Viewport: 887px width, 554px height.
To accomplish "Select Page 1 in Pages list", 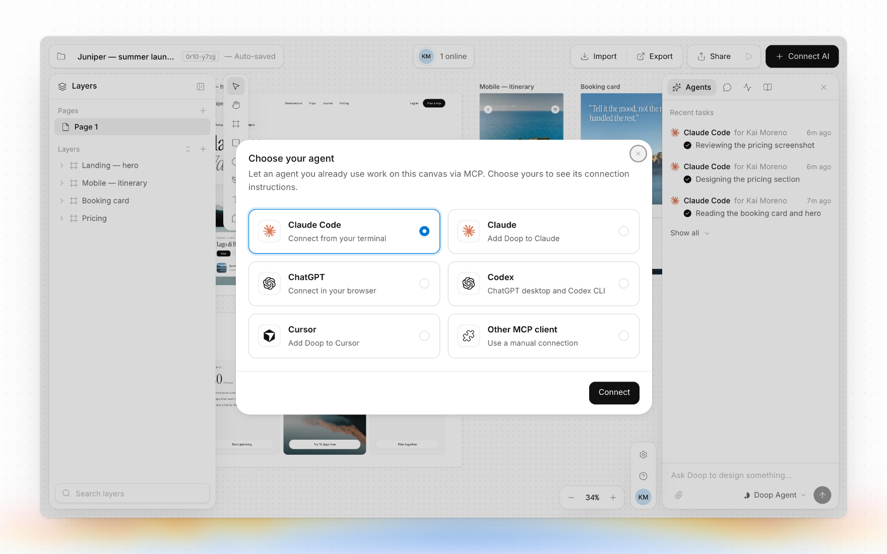I will pos(133,127).
